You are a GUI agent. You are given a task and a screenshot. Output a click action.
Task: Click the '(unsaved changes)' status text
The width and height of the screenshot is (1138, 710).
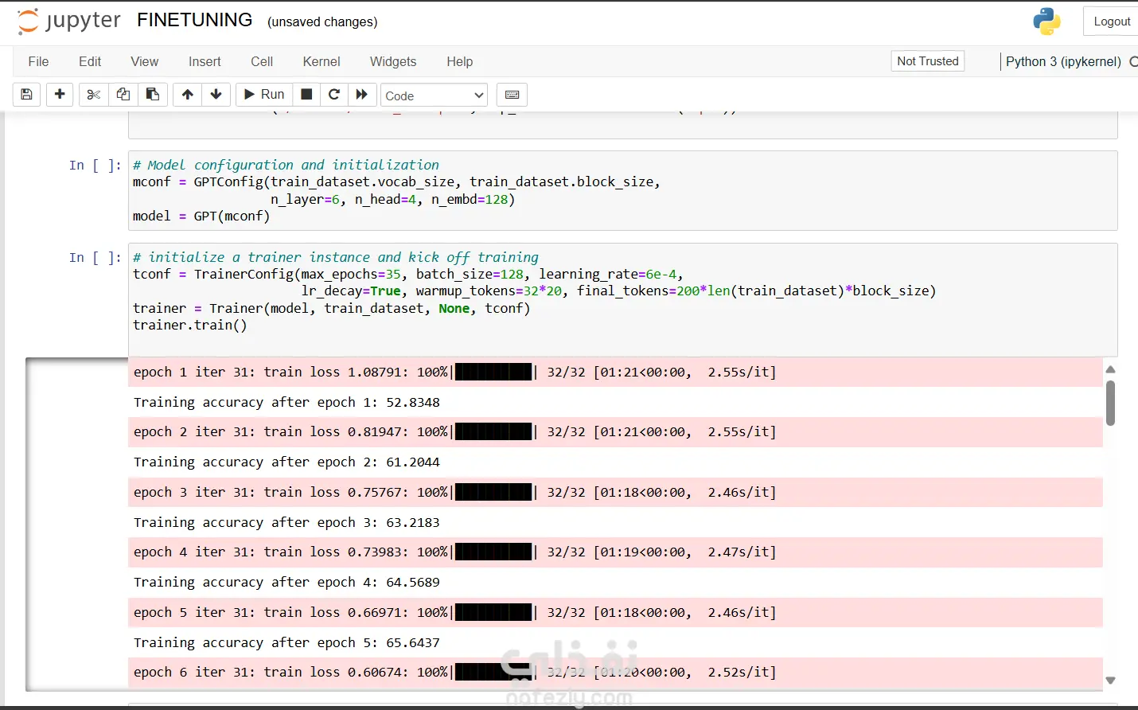click(322, 21)
